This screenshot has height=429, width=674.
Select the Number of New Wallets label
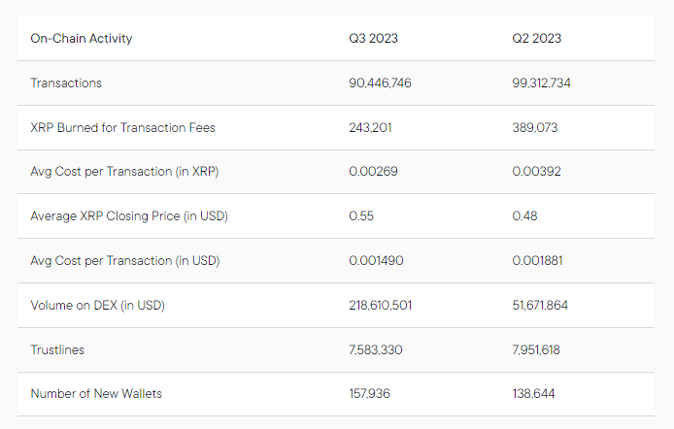96,394
